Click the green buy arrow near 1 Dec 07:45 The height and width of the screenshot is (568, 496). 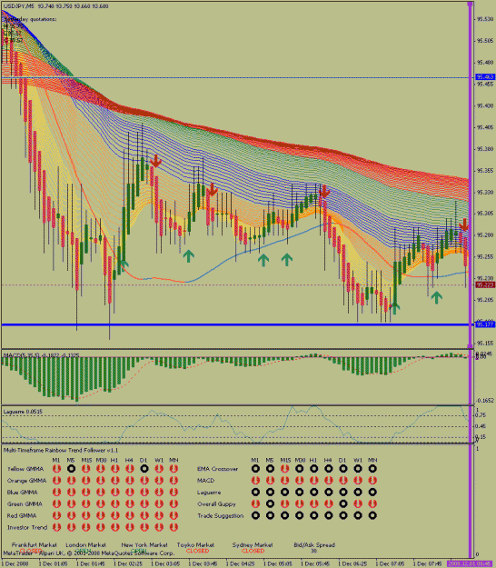point(437,297)
